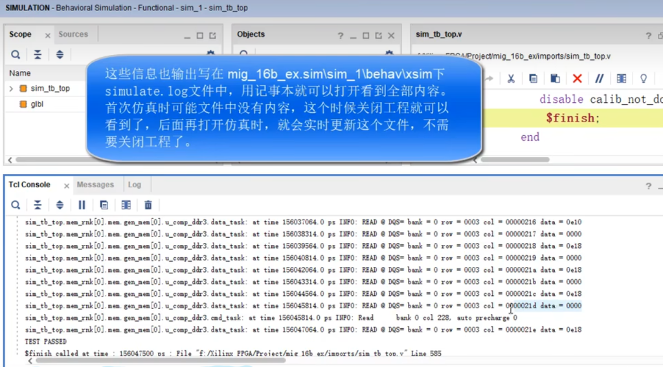This screenshot has height=367, width=663.
Task: Search within the Tcl Console
Action: (x=16, y=205)
